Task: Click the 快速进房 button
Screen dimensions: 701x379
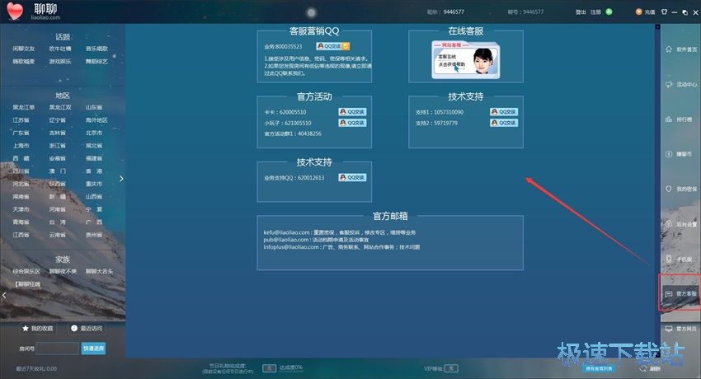Action: point(93,349)
